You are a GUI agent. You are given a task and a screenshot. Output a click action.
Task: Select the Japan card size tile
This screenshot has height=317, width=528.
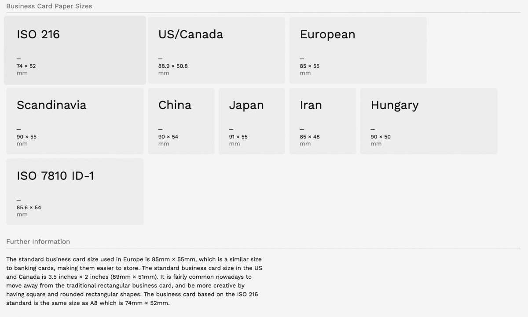[252, 121]
